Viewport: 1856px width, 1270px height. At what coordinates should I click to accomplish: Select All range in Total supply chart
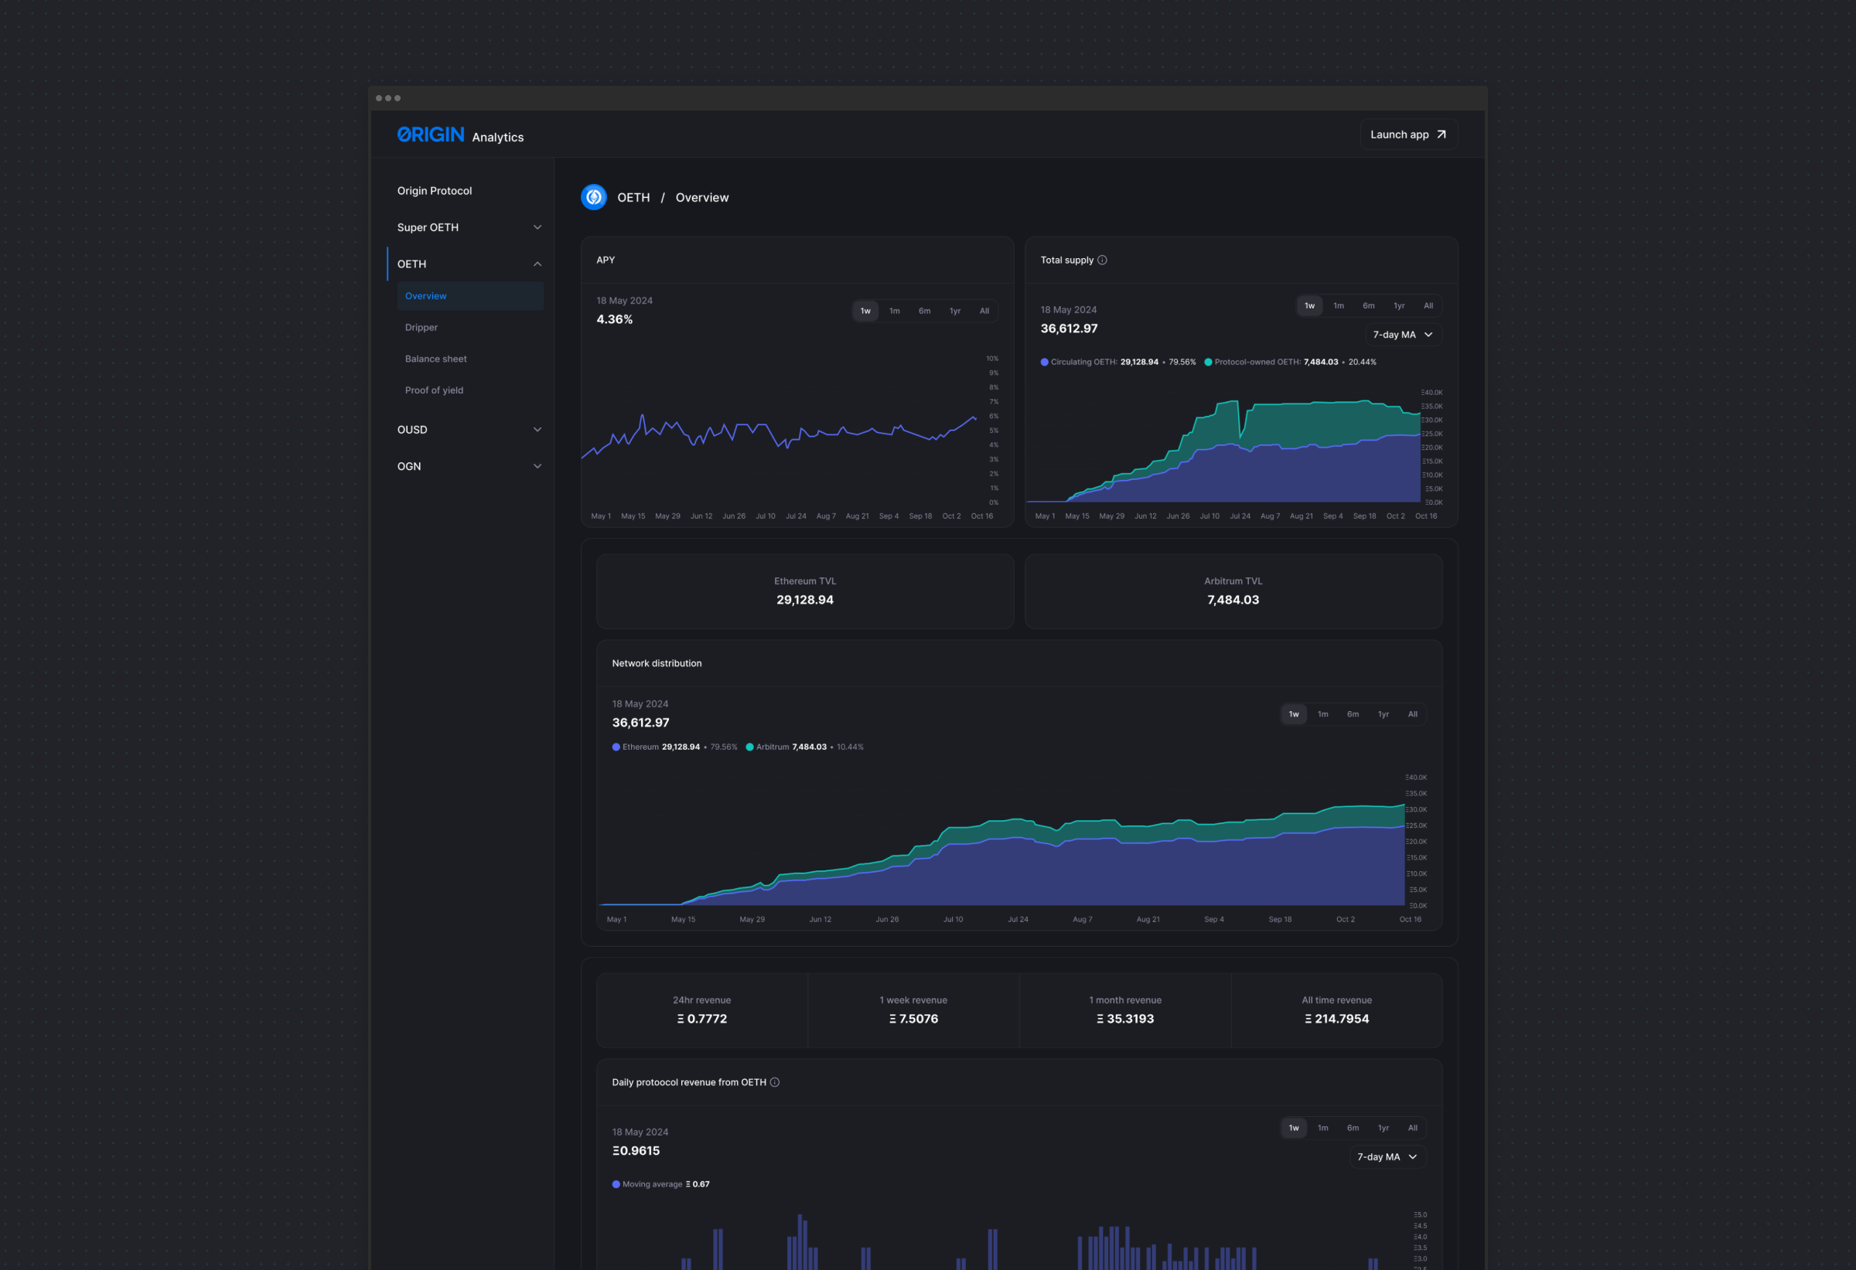pos(1429,306)
